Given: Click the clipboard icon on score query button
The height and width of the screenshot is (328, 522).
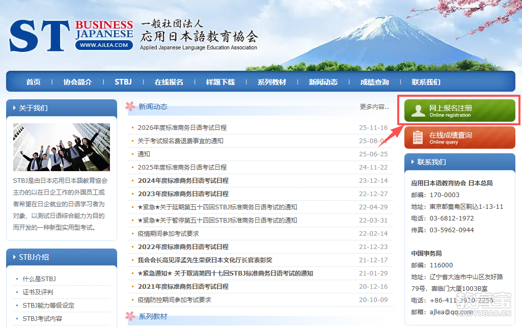Looking at the screenshot, I should 418,138.
